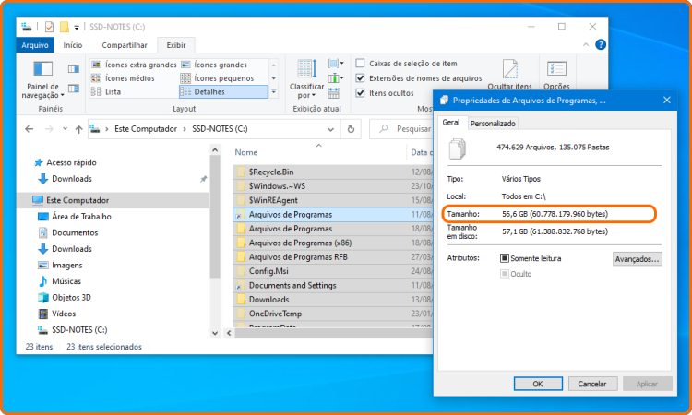Click the Back navigation arrow

pos(30,129)
